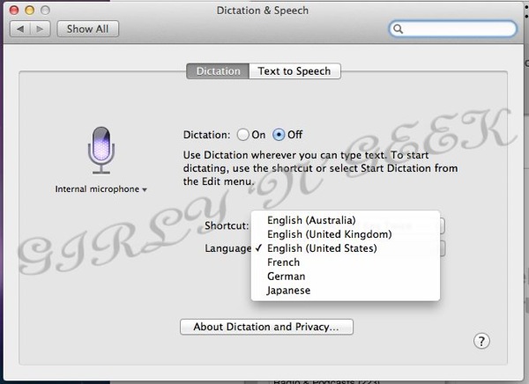Click the purple microphone icon
529x384 pixels.
click(101, 151)
